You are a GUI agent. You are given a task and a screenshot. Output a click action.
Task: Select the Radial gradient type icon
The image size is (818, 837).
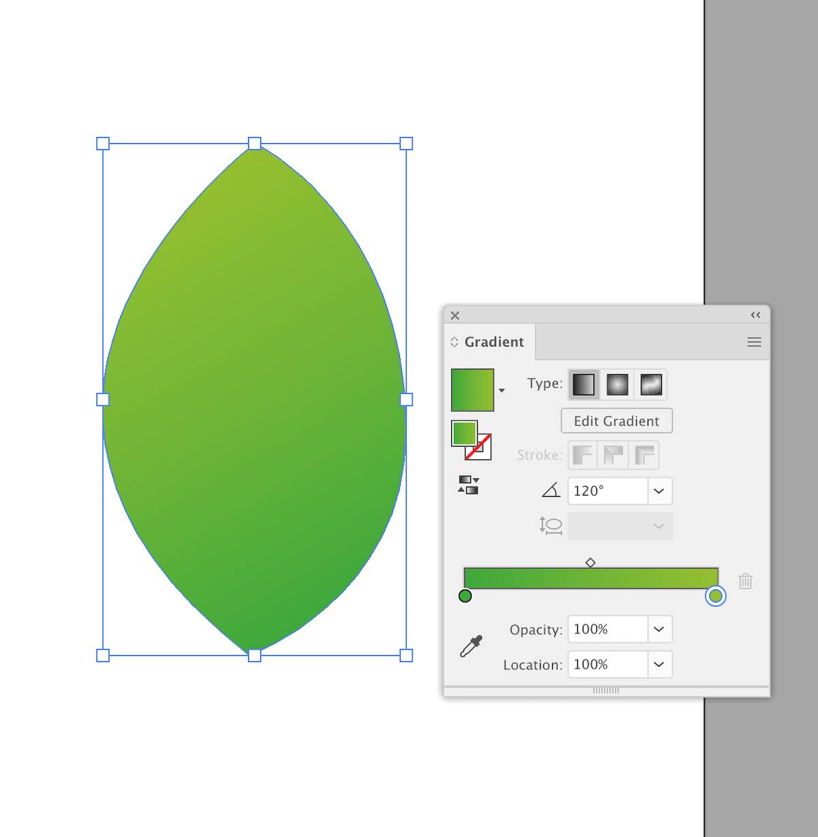(618, 384)
